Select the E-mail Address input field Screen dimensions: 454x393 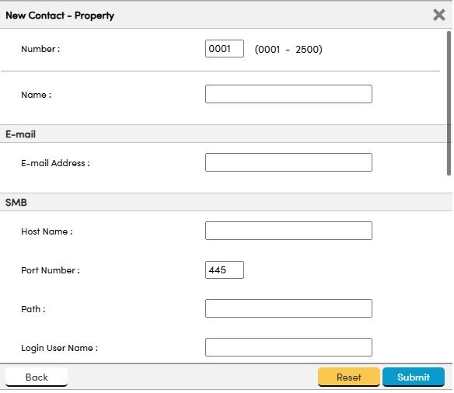pos(288,162)
